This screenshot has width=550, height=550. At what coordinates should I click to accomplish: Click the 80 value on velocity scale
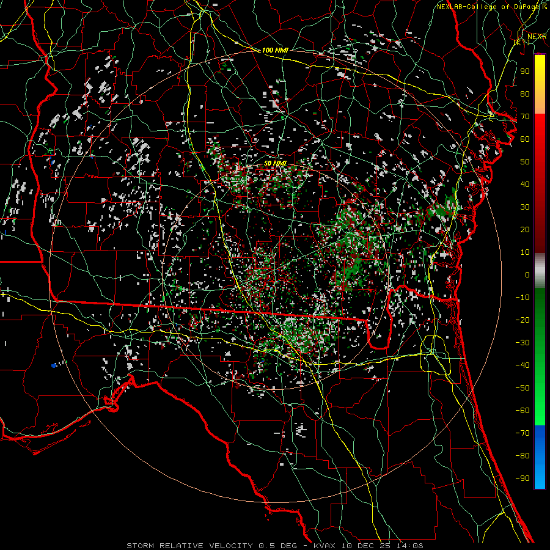click(x=525, y=94)
